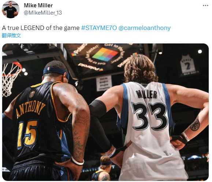This screenshot has height=182, width=212.
Task: Click the @MikeMiller_13 handle
Action: coord(43,13)
